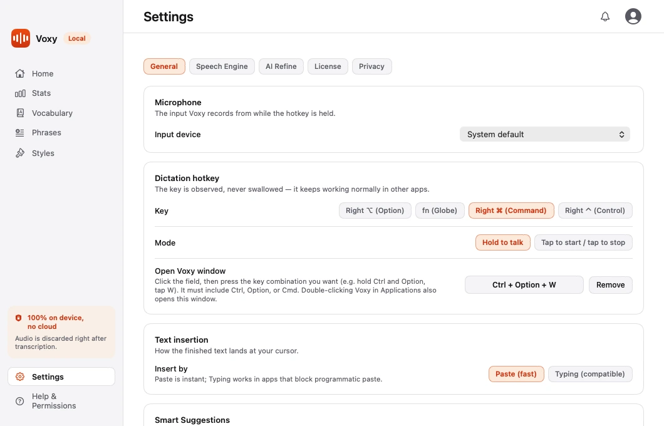Click the 'How the finished text lands' description

click(x=227, y=351)
